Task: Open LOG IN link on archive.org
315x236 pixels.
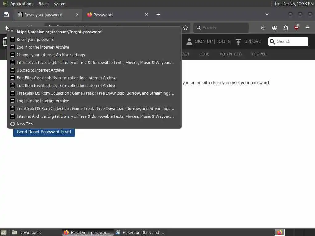Action: coord(223,41)
